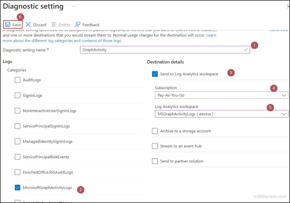Uncheck MicrosoftGraphActivityLogs
Image resolution: width=290 pixels, height=203 pixels.
(x=18, y=187)
